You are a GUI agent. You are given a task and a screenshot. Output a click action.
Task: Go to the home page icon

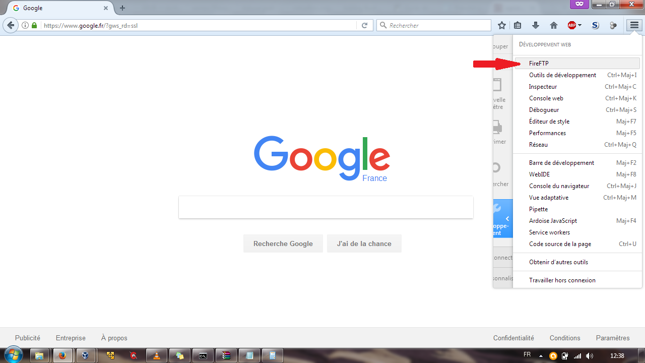[x=553, y=25]
